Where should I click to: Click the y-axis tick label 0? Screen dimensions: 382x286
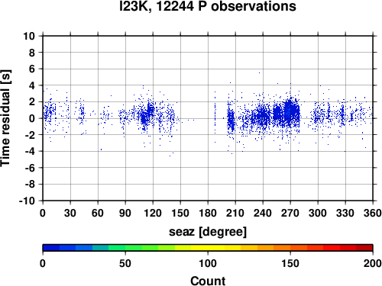click(32, 118)
